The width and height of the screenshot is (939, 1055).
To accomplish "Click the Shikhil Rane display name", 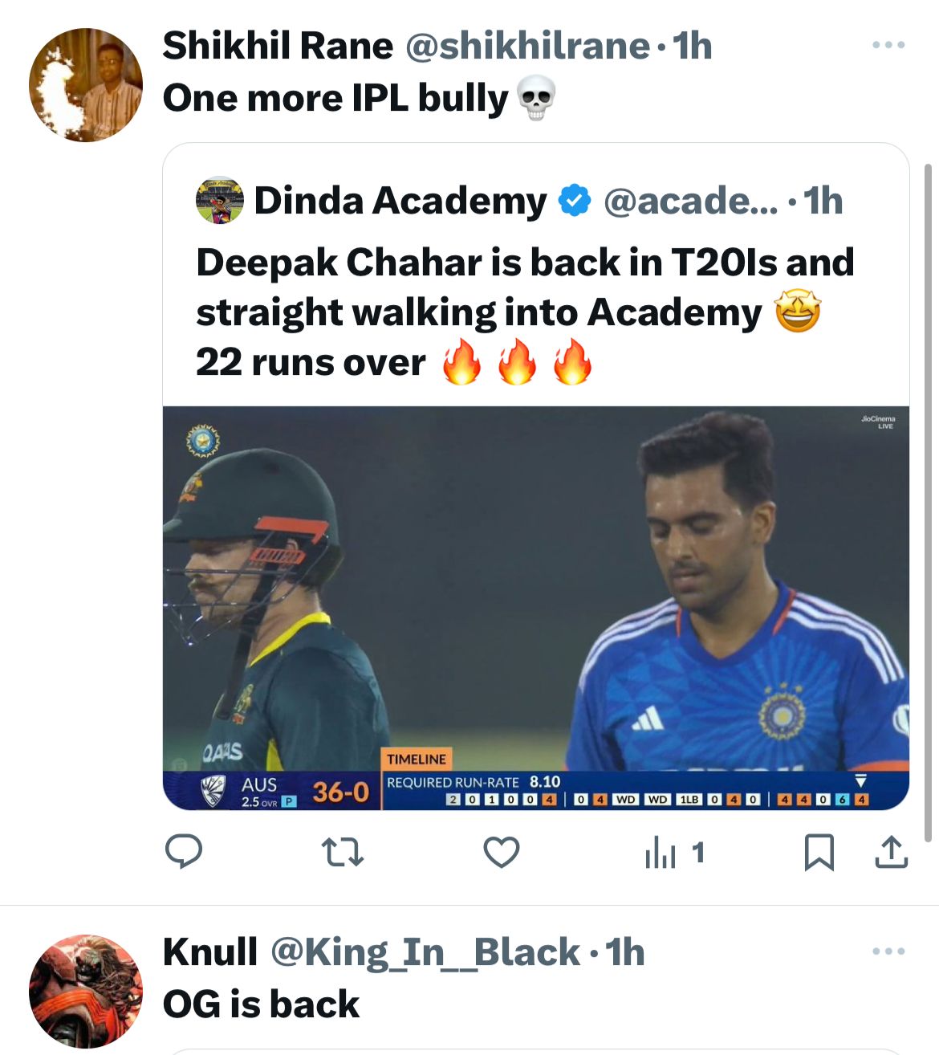I will [278, 46].
